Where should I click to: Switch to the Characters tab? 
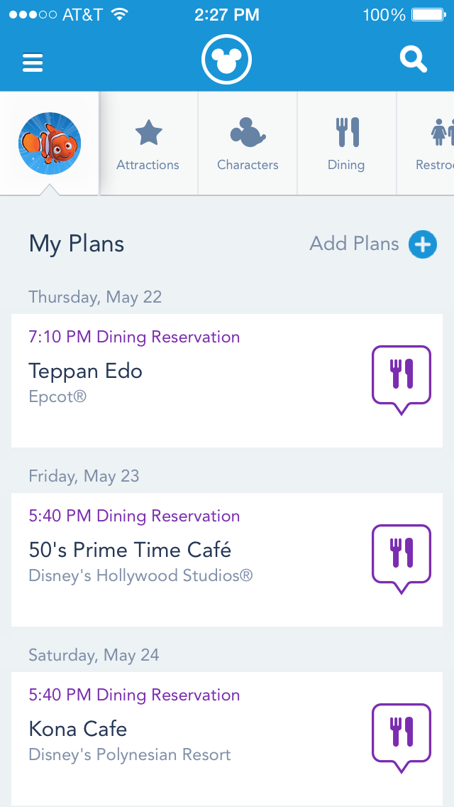[x=248, y=144]
